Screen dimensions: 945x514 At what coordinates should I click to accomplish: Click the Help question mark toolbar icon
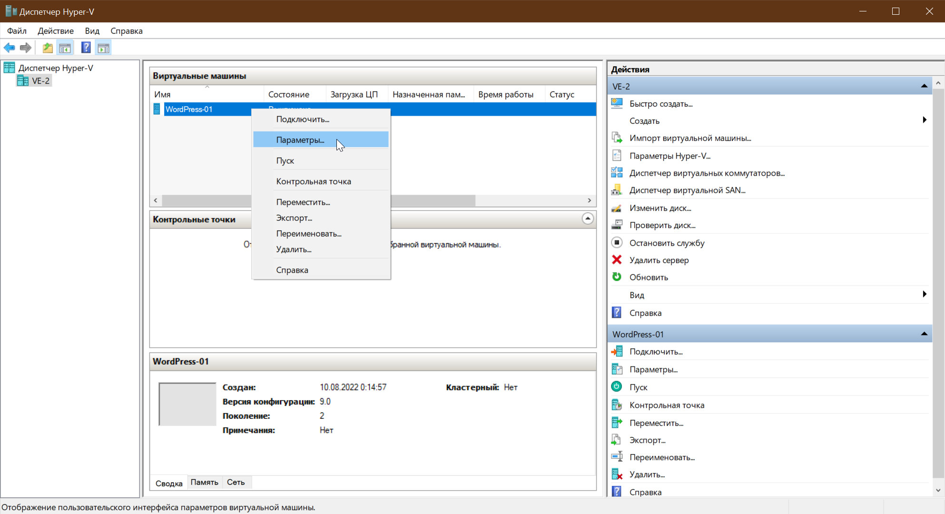pyautogui.click(x=86, y=48)
